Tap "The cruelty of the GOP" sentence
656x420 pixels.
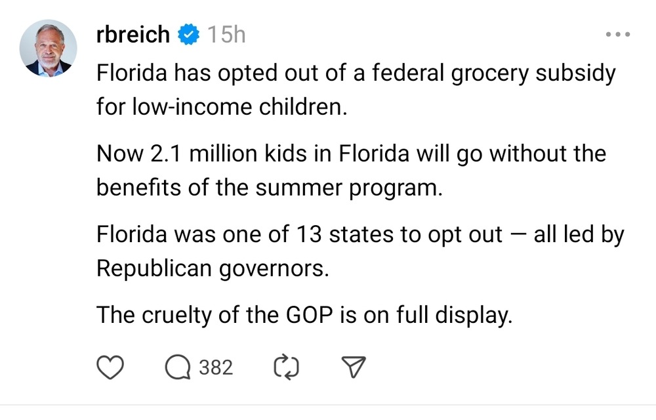click(x=304, y=314)
